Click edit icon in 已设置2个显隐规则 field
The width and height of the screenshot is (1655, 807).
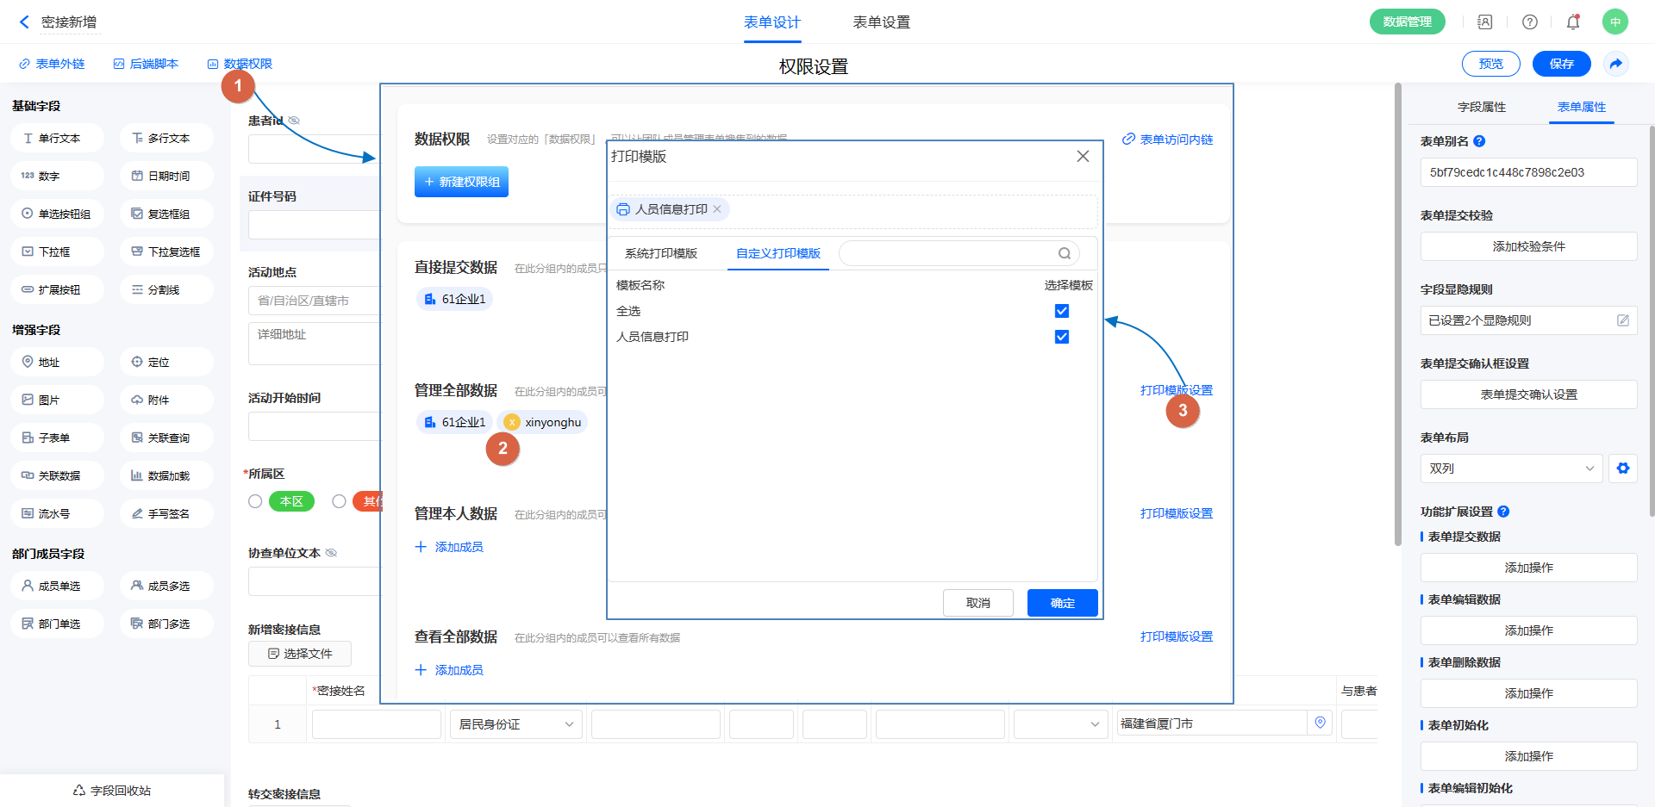(x=1622, y=320)
